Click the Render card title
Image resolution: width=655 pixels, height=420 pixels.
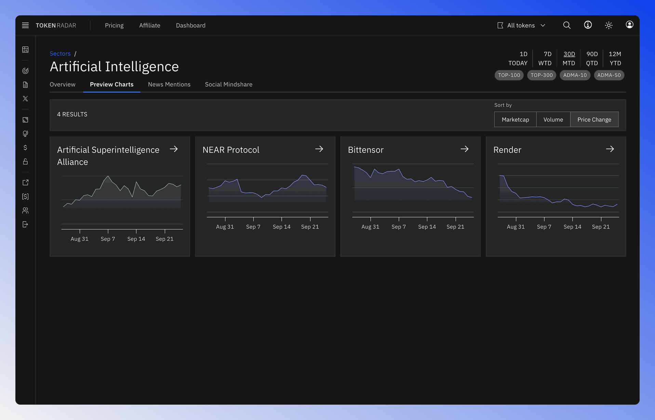[x=507, y=150]
